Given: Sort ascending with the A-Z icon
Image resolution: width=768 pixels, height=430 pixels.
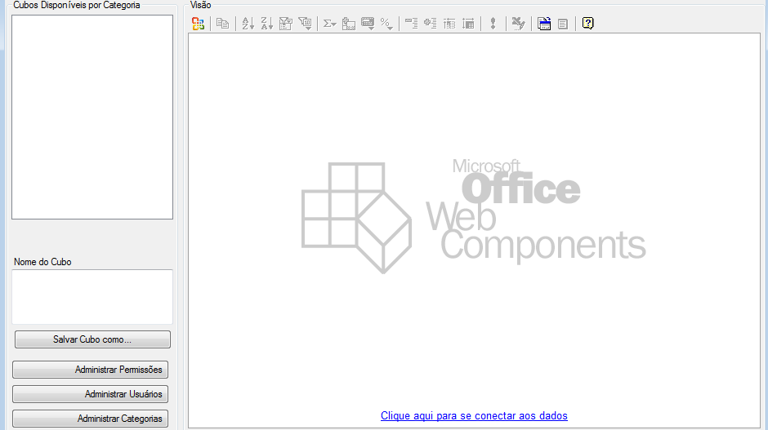Looking at the screenshot, I should pos(248,24).
